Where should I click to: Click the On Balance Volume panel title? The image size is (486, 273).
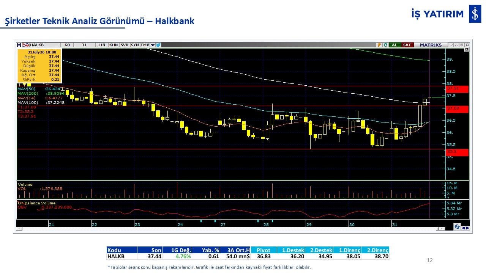tap(36, 203)
